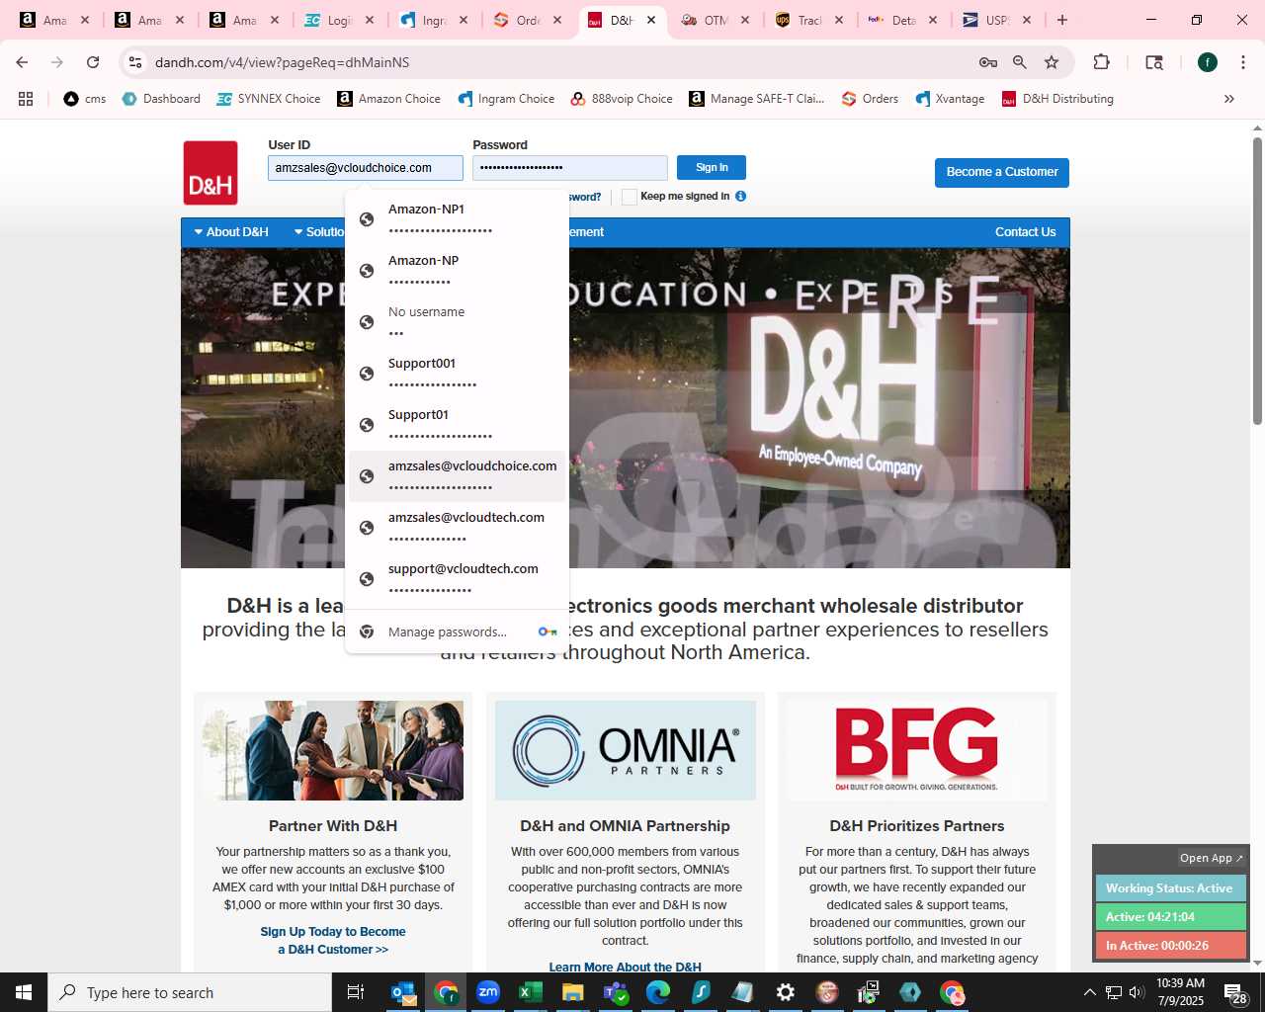Screen dimensions: 1265x1012
Task: Open Zoom from the taskbar
Action: (488, 992)
